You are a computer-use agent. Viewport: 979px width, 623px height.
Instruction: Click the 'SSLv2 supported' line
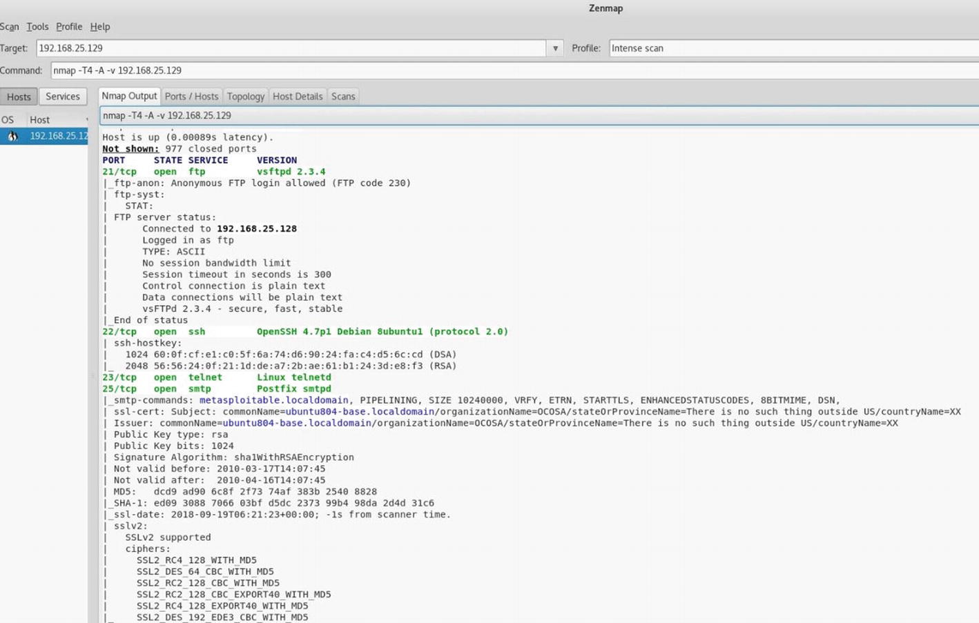(168, 537)
